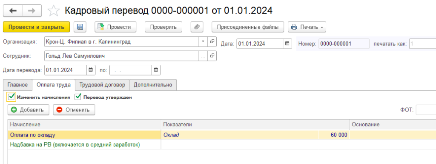This screenshot has width=436, height=164.
Task: Click the Сотрудник field with Гольд Лев Самуилович
Action: (x=121, y=56)
